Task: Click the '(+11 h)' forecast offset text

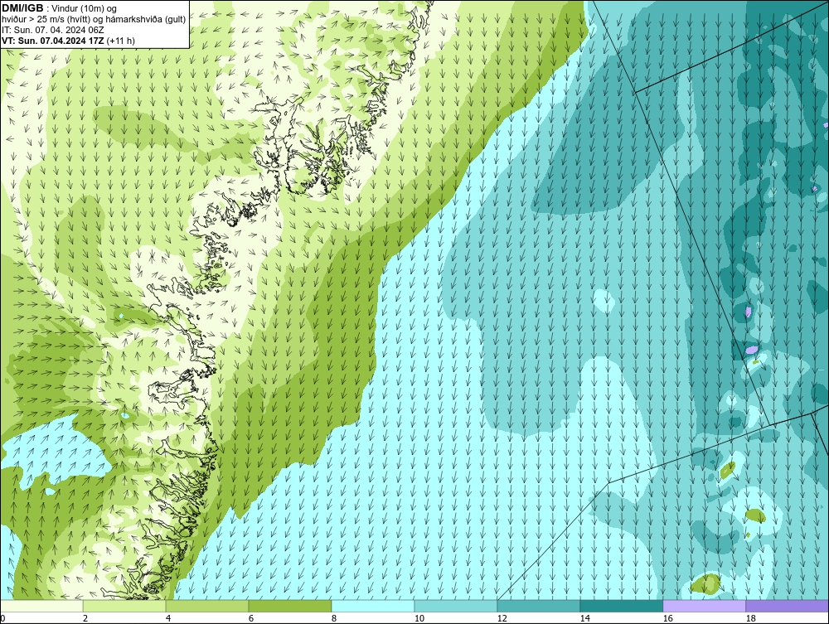Action: [x=120, y=41]
